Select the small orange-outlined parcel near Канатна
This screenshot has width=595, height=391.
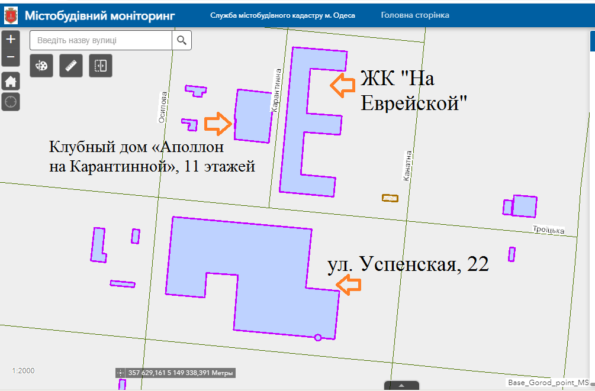pos(390,198)
